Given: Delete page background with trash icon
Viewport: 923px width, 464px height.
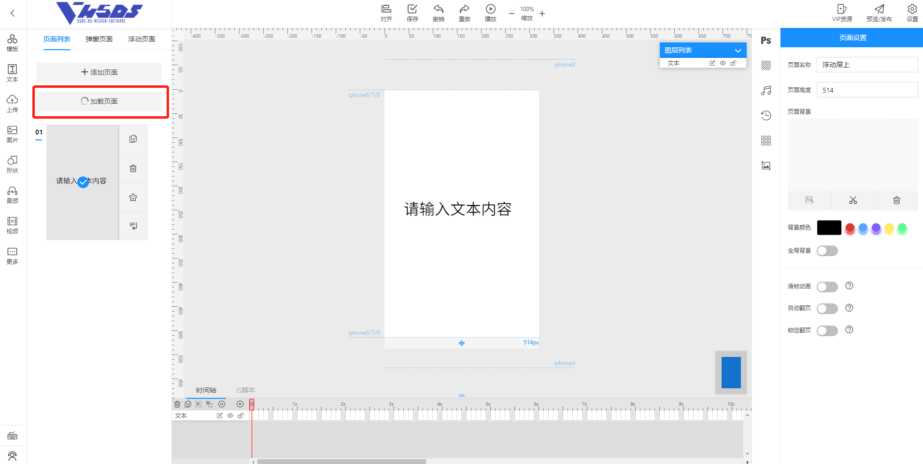Looking at the screenshot, I should (x=896, y=200).
